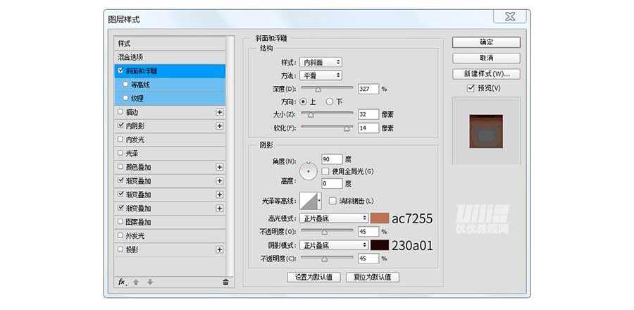Expand the 高光模式 blend mode dropdown
Viewport: 634px width, 310px height.
[334, 218]
